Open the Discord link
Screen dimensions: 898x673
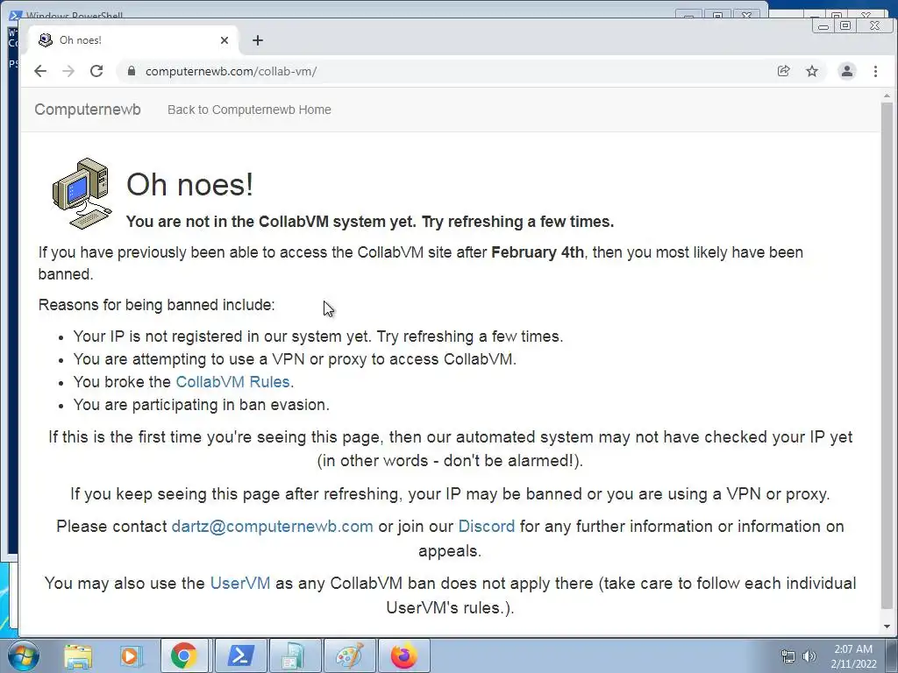[486, 527]
